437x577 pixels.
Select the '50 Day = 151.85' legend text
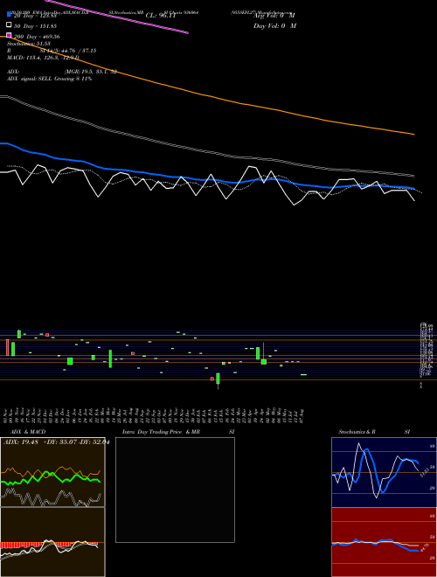pos(36,26)
